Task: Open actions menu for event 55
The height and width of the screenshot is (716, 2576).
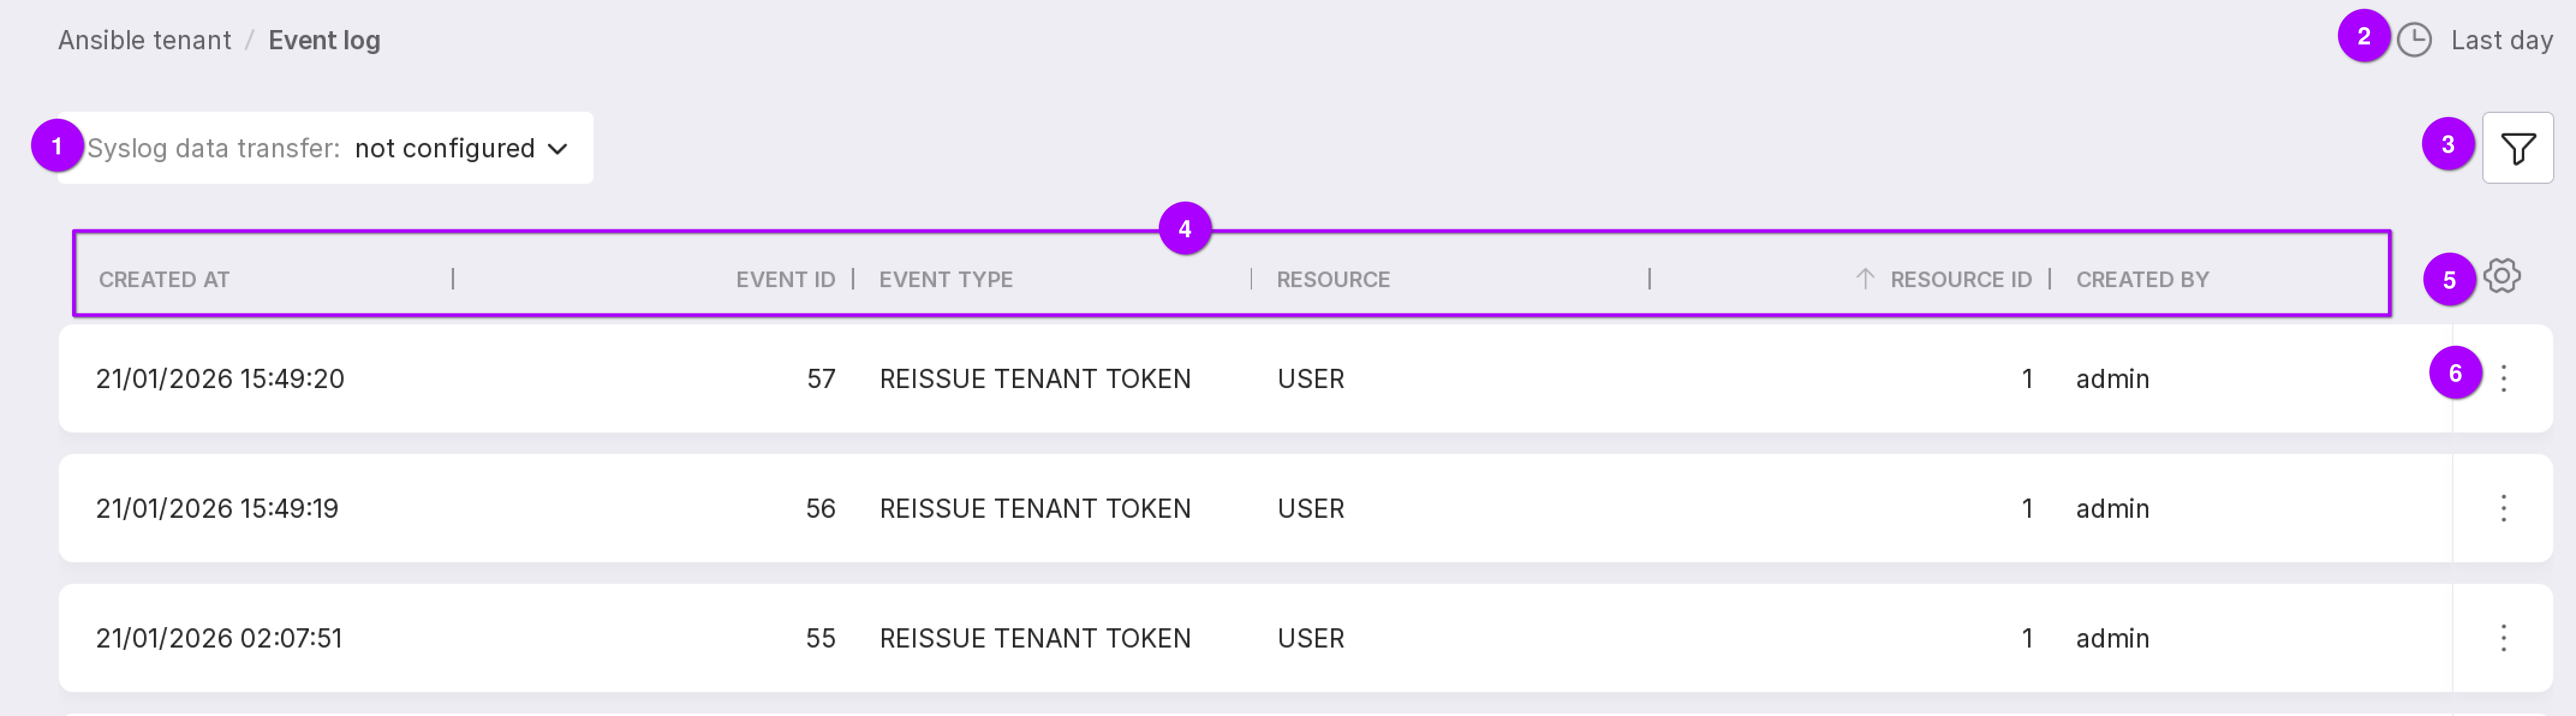Action: 2503,638
